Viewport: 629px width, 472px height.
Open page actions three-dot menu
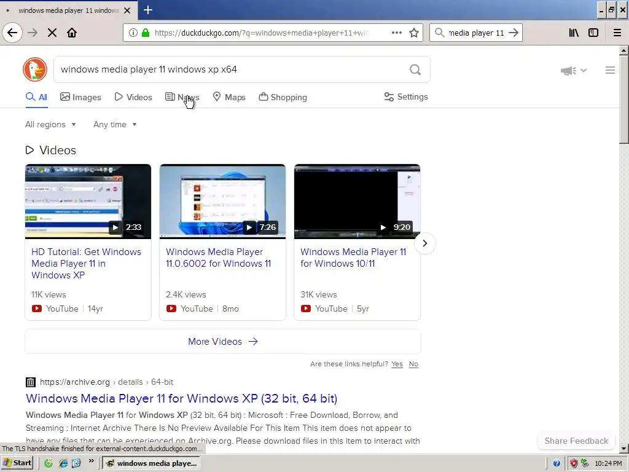coord(397,33)
